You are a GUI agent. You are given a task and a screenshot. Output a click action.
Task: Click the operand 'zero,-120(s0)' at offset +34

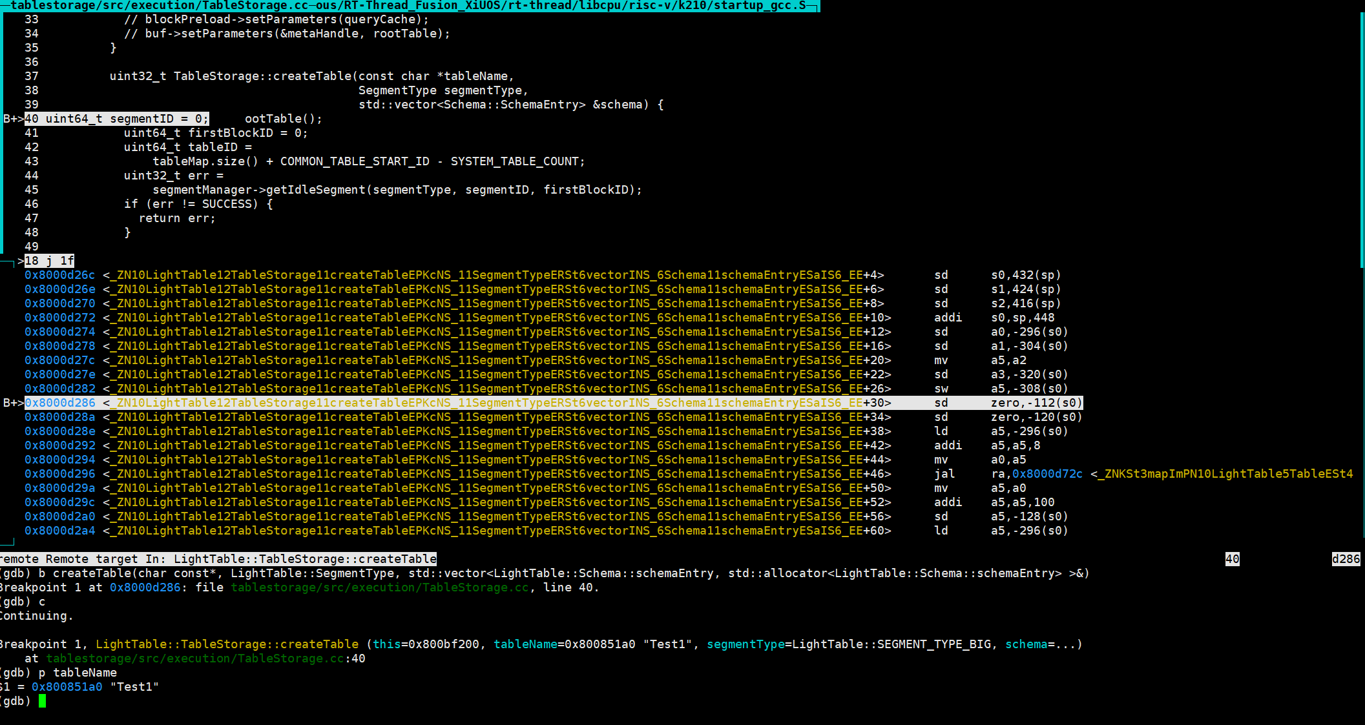pos(1037,417)
